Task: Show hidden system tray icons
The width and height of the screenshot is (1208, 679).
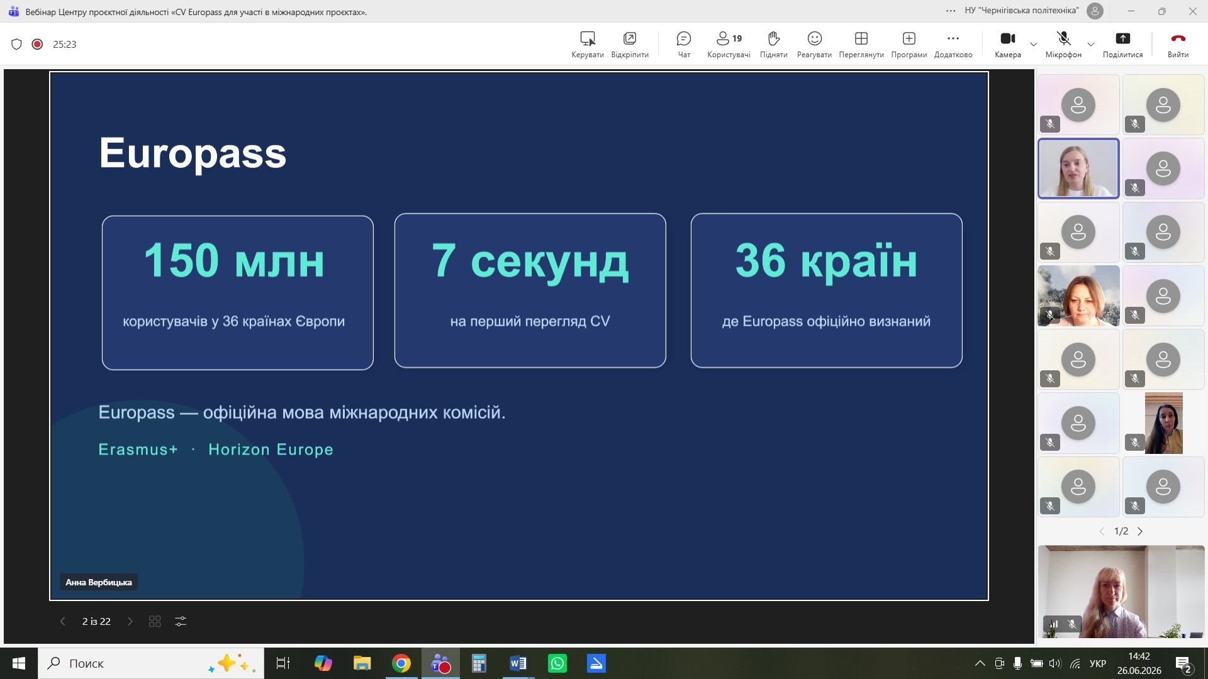Action: (980, 663)
